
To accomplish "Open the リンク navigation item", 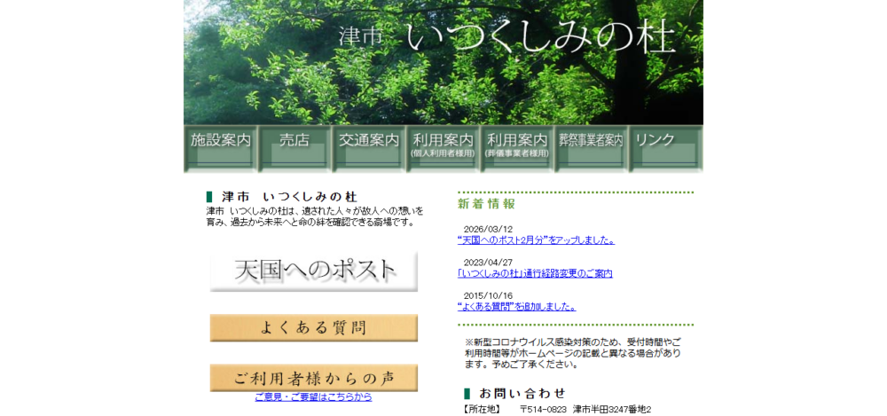I will [x=666, y=148].
